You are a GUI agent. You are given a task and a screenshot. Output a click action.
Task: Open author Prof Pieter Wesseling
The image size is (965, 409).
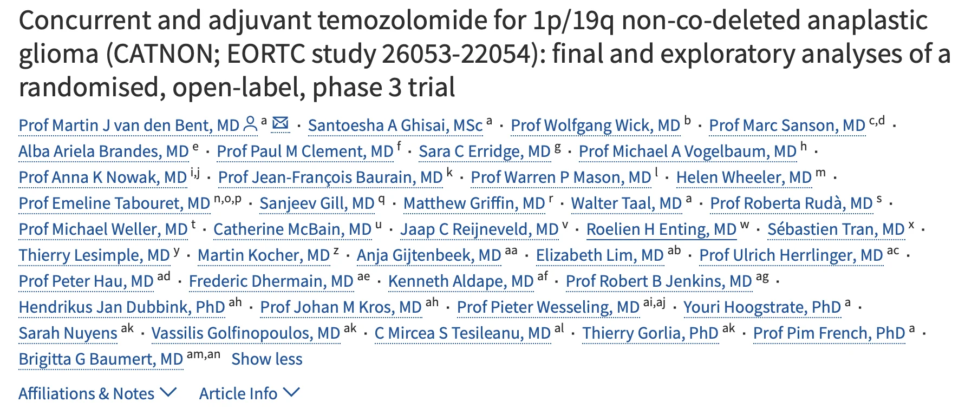pyautogui.click(x=548, y=307)
